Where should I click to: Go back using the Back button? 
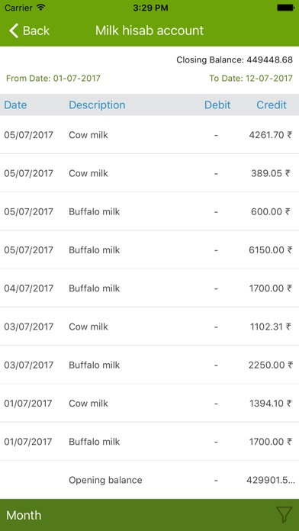click(29, 31)
